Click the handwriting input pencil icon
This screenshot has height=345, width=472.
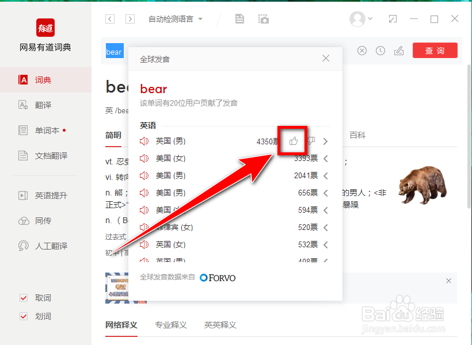point(399,51)
